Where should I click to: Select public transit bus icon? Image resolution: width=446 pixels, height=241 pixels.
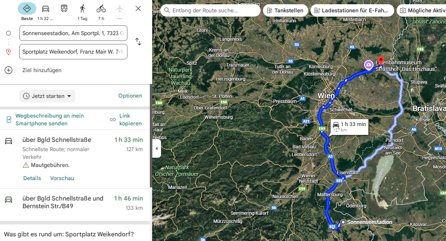(64, 8)
